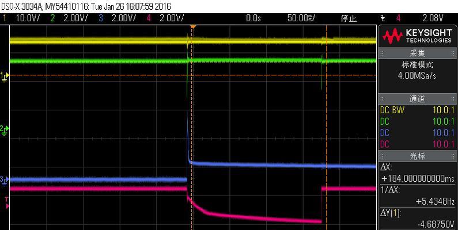Click the ΔY(1) -4.68750V value
The image size is (458, 230).
click(418, 219)
